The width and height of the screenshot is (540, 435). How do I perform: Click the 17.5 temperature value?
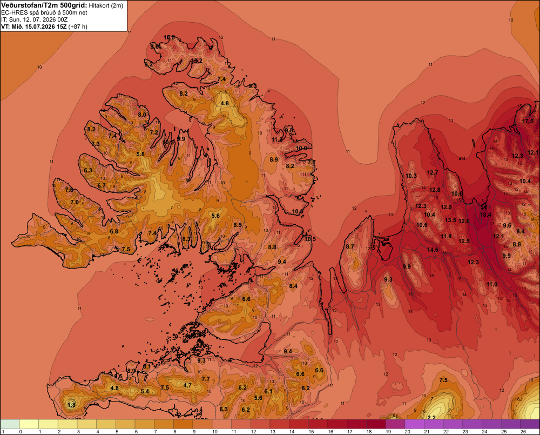[528, 121]
